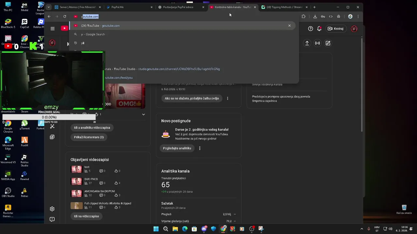Screen dimensions: 417x234
Task: Select the 'yž' history suggestion
Action: pyautogui.click(x=182, y=43)
